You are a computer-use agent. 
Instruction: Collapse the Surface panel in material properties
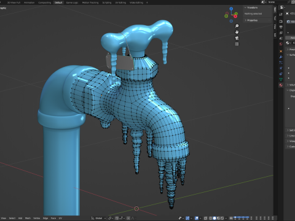click(x=291, y=55)
